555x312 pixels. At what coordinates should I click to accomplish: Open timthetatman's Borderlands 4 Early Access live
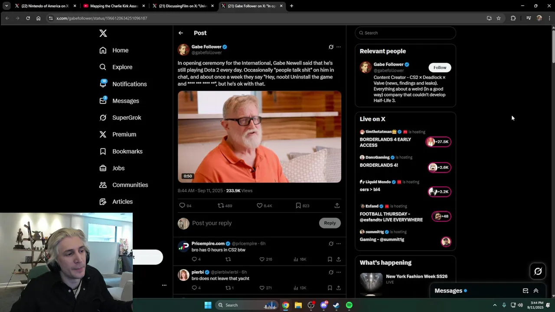(x=405, y=139)
